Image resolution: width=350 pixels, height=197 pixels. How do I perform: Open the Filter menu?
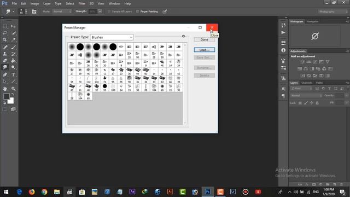(82, 4)
